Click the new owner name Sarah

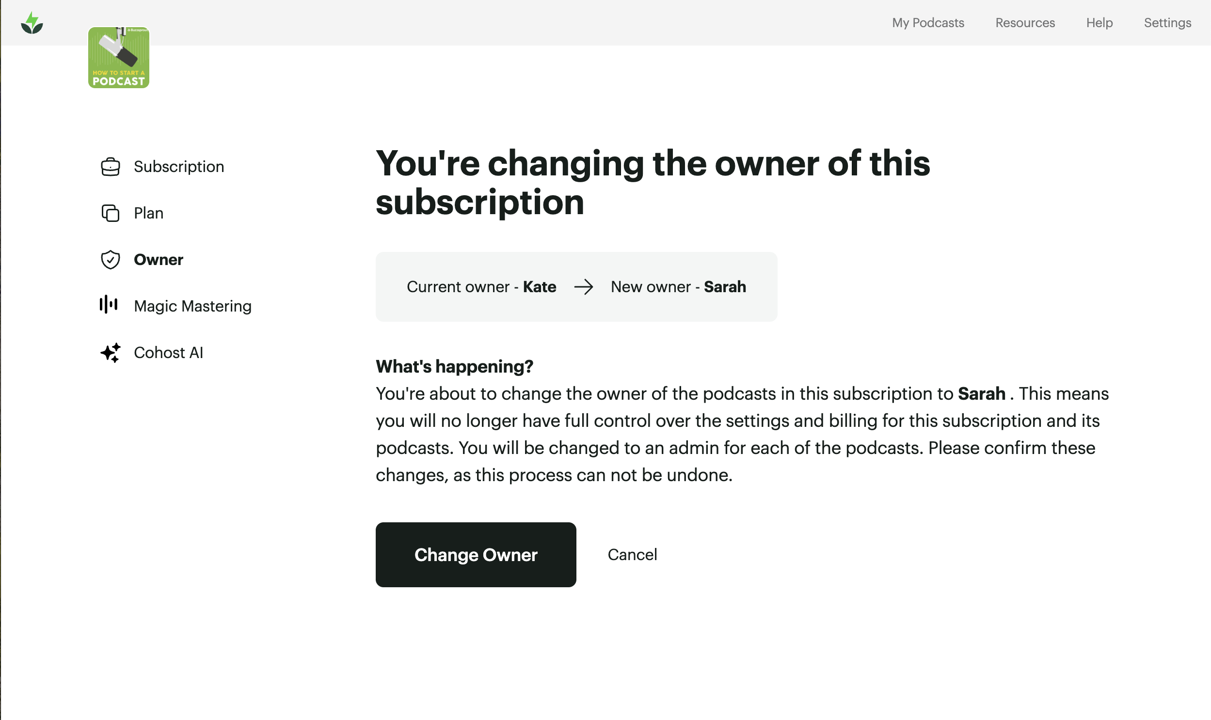click(725, 287)
